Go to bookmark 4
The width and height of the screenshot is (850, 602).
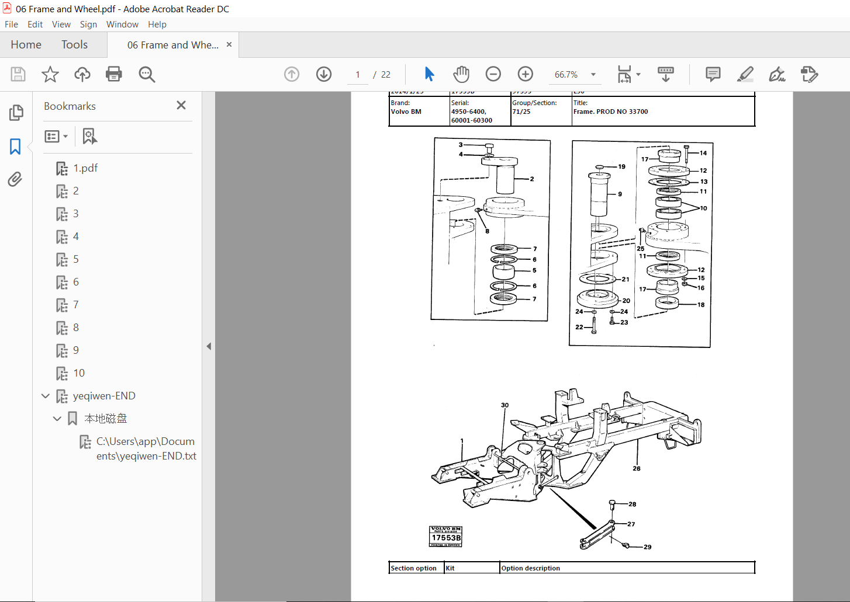pos(76,236)
